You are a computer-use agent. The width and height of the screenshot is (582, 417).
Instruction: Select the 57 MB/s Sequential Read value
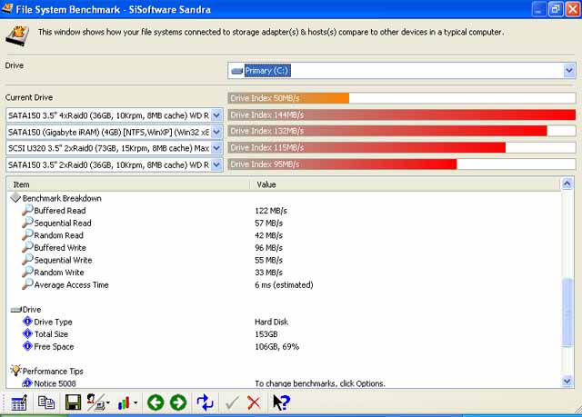pyautogui.click(x=269, y=223)
